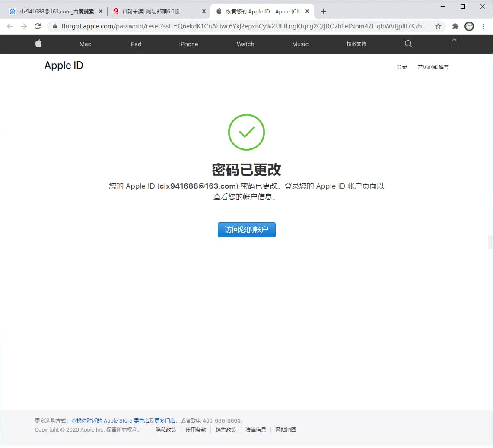This screenshot has width=493, height=448.
Task: Open the 网站地图 footer link
Action: pyautogui.click(x=286, y=430)
